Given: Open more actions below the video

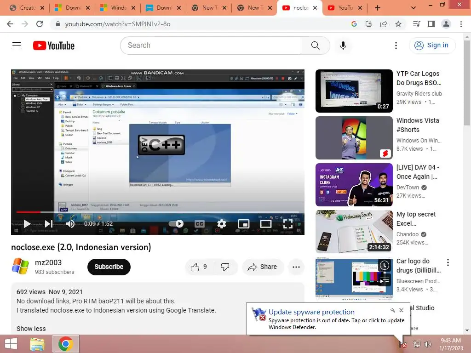Looking at the screenshot, I should (x=296, y=267).
